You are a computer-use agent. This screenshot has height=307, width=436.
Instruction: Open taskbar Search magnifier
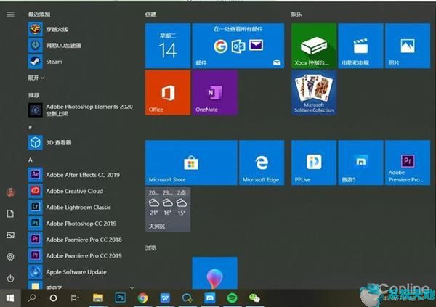32,298
